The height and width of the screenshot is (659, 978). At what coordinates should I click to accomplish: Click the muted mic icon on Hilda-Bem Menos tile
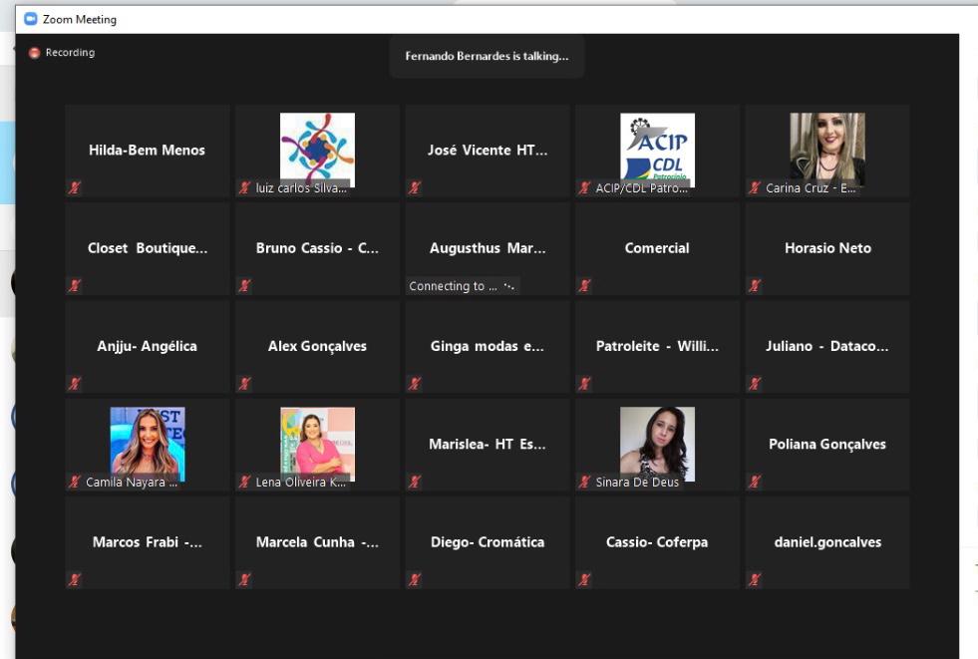click(75, 187)
